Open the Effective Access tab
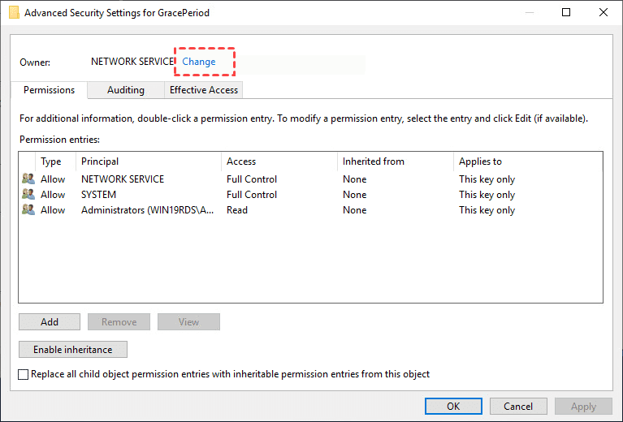Image resolution: width=623 pixels, height=422 pixels. [x=204, y=90]
